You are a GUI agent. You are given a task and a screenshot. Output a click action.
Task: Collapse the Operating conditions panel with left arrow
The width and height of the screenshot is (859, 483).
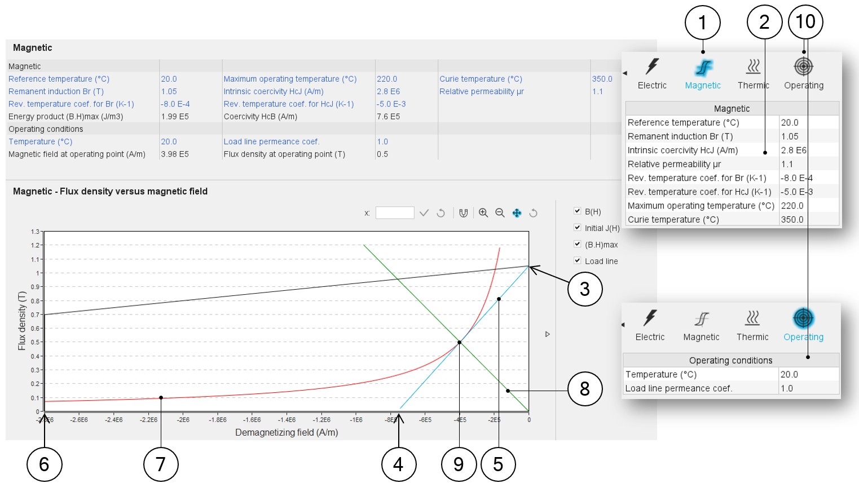(623, 325)
